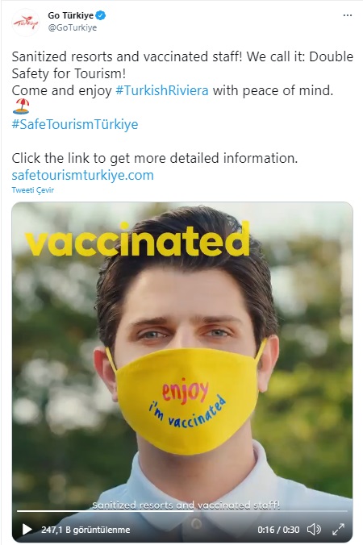Viewport: 363px width, 545px height.
Task: Open the #SafeTourismTürkiye hashtag
Action: (75, 124)
